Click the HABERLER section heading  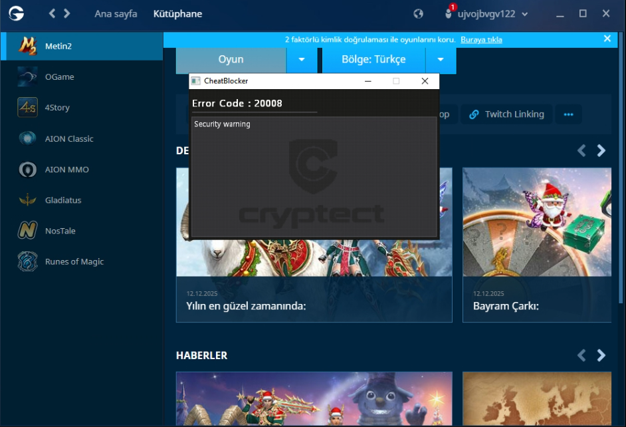pos(201,355)
